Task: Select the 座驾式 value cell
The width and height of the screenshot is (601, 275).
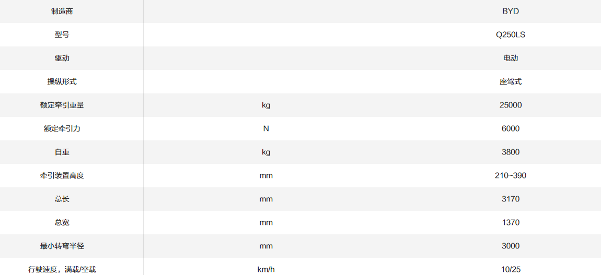Action: point(510,81)
